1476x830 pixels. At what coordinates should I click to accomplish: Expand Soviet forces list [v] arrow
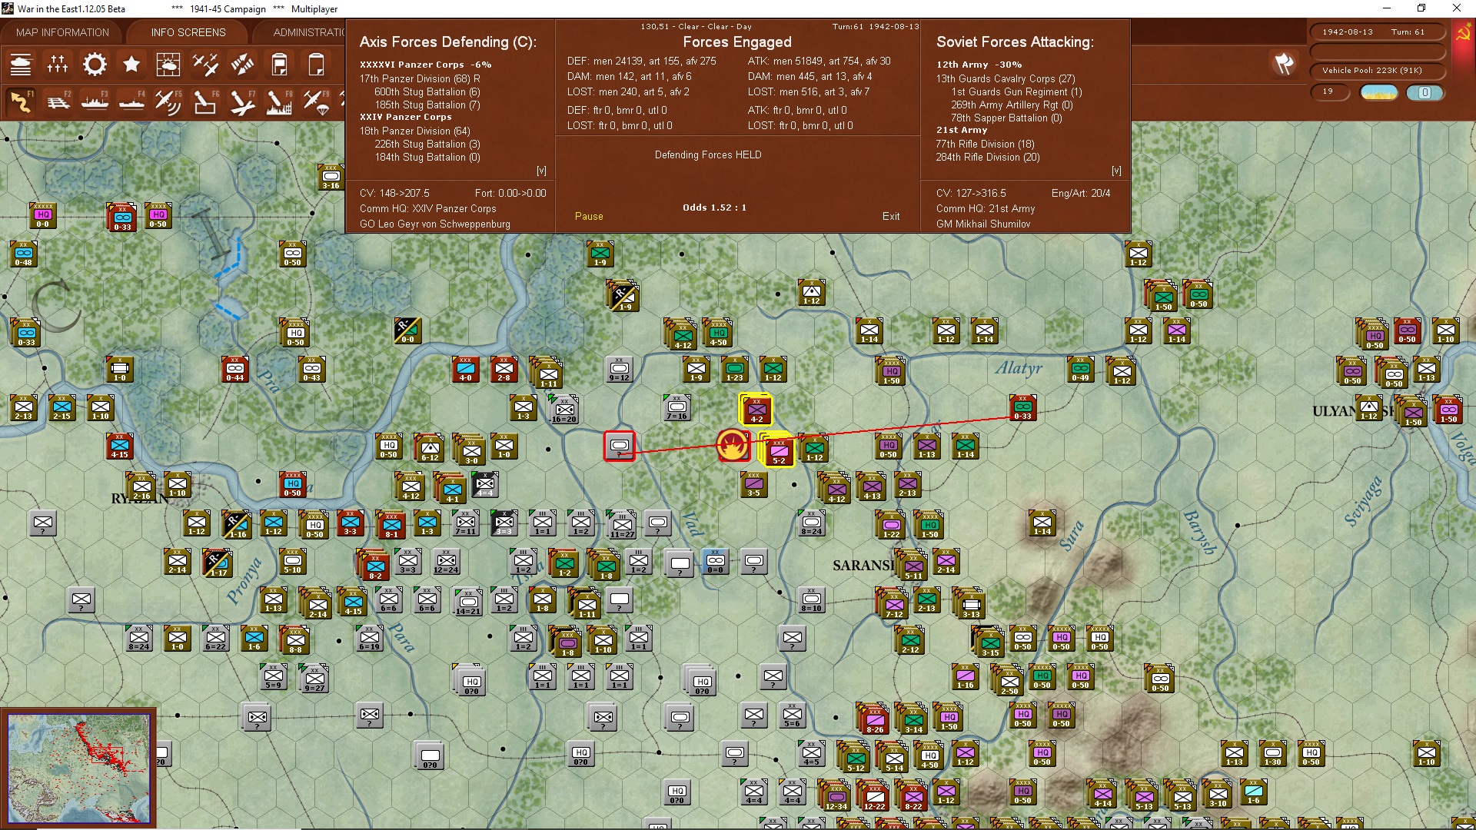[x=1116, y=171]
